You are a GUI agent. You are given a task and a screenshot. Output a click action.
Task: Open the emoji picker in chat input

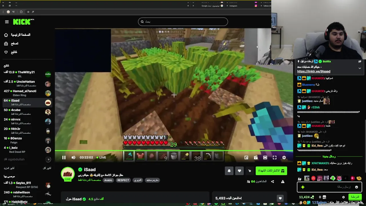[x=356, y=187]
